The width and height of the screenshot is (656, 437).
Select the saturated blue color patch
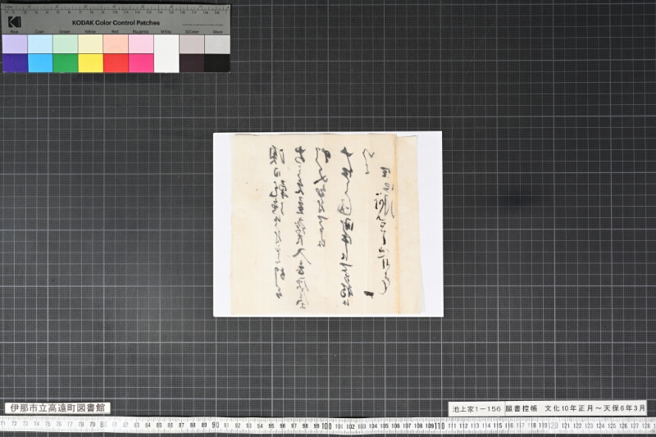(15, 63)
